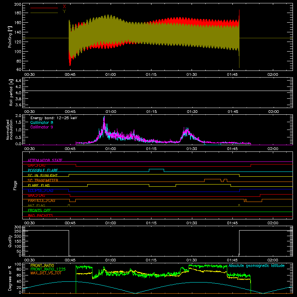Select the vertical "Flags" axis title
The width and height of the screenshot is (297, 297).
coord(15,185)
